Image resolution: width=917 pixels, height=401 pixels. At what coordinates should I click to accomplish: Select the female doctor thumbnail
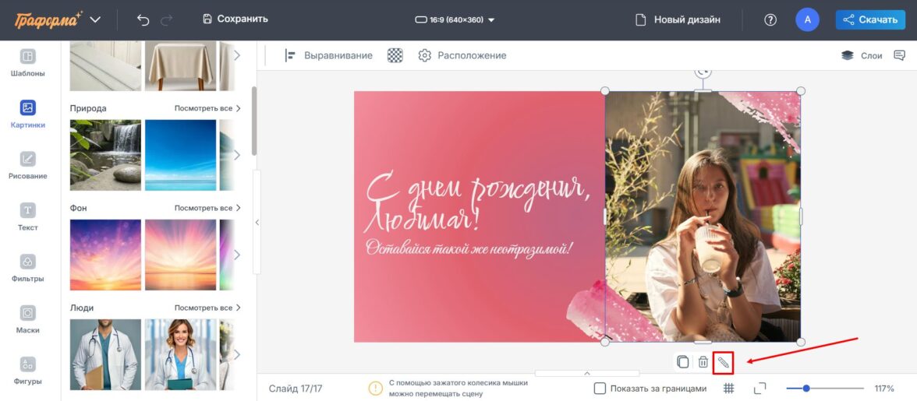tap(181, 354)
